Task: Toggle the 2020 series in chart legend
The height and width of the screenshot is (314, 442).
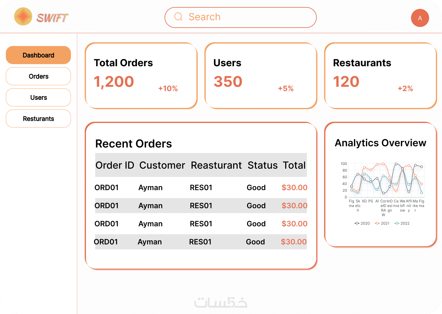Action: click(x=362, y=223)
